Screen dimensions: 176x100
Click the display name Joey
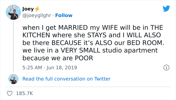click(x=28, y=9)
